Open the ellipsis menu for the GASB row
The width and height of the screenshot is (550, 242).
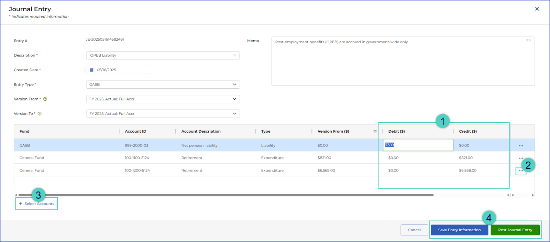[521, 146]
